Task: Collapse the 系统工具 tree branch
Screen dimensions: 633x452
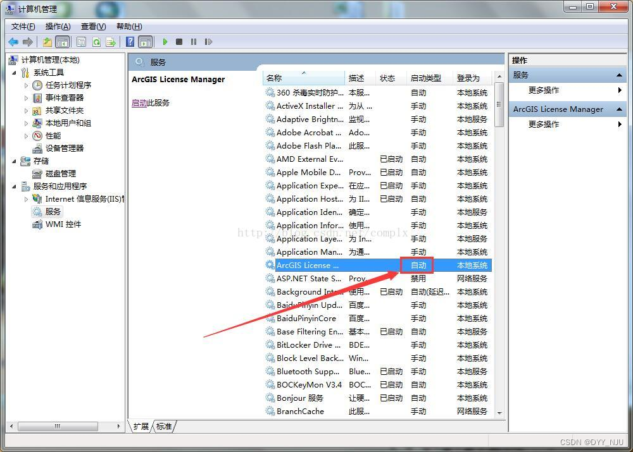Action: tap(14, 72)
